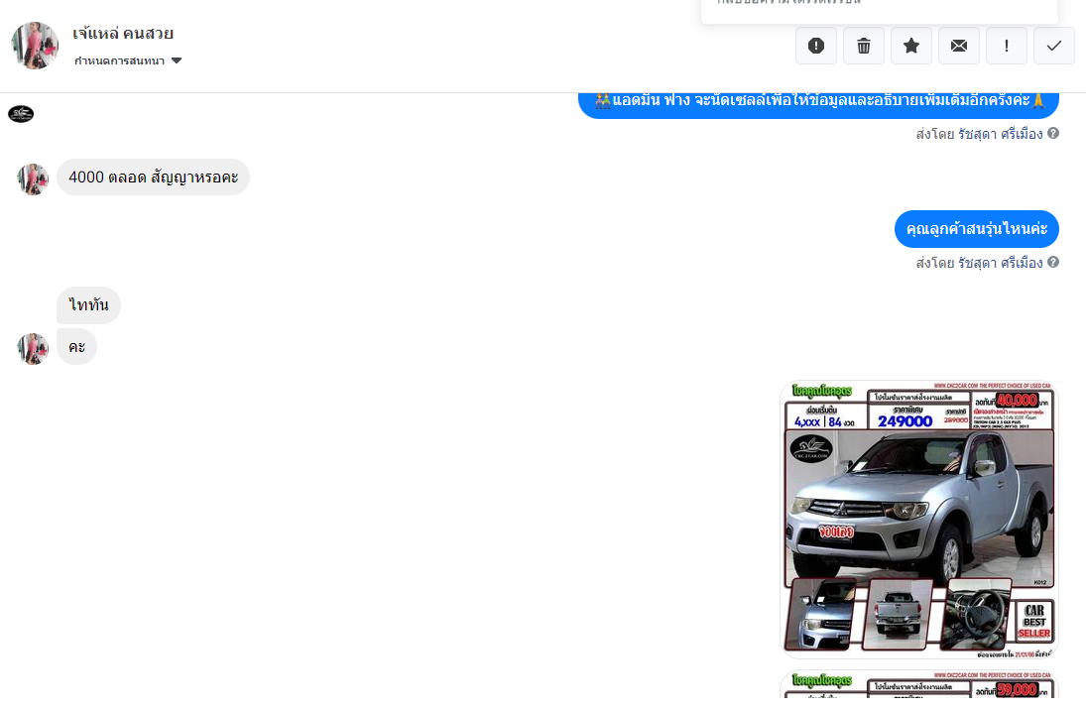Star this conversation

click(x=911, y=46)
